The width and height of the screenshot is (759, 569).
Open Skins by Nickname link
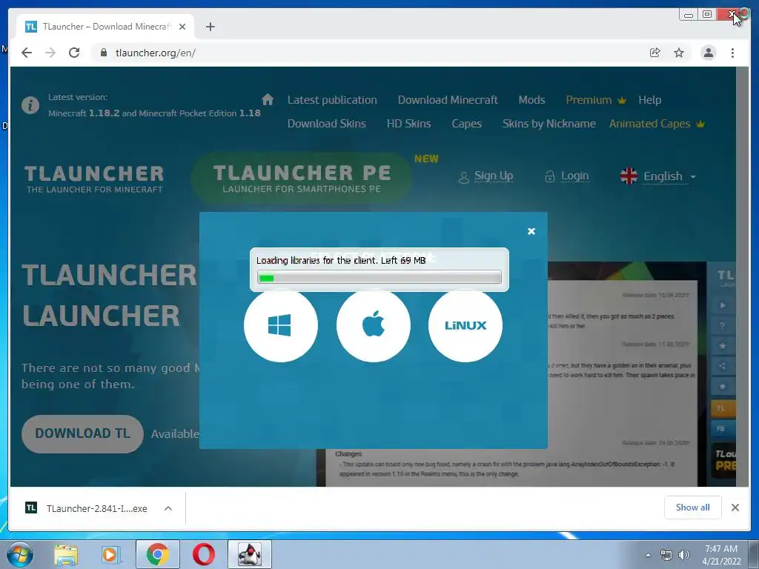coord(549,124)
